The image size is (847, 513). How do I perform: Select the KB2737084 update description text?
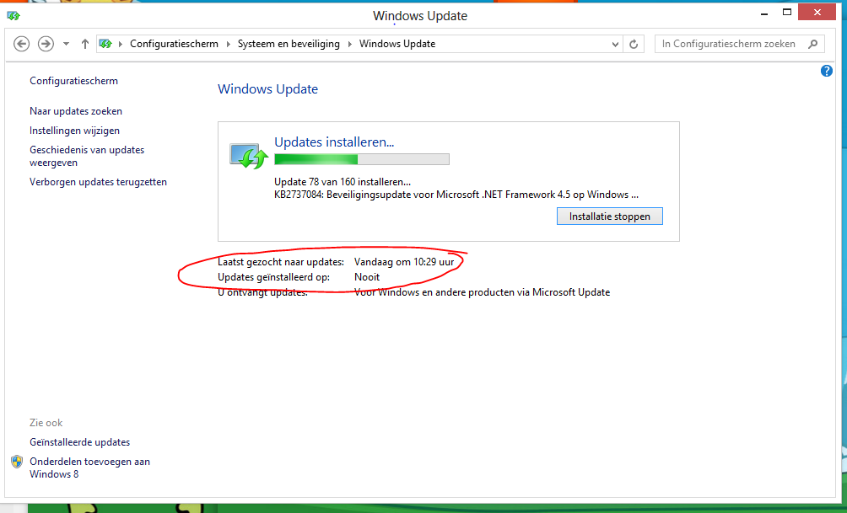click(x=456, y=195)
